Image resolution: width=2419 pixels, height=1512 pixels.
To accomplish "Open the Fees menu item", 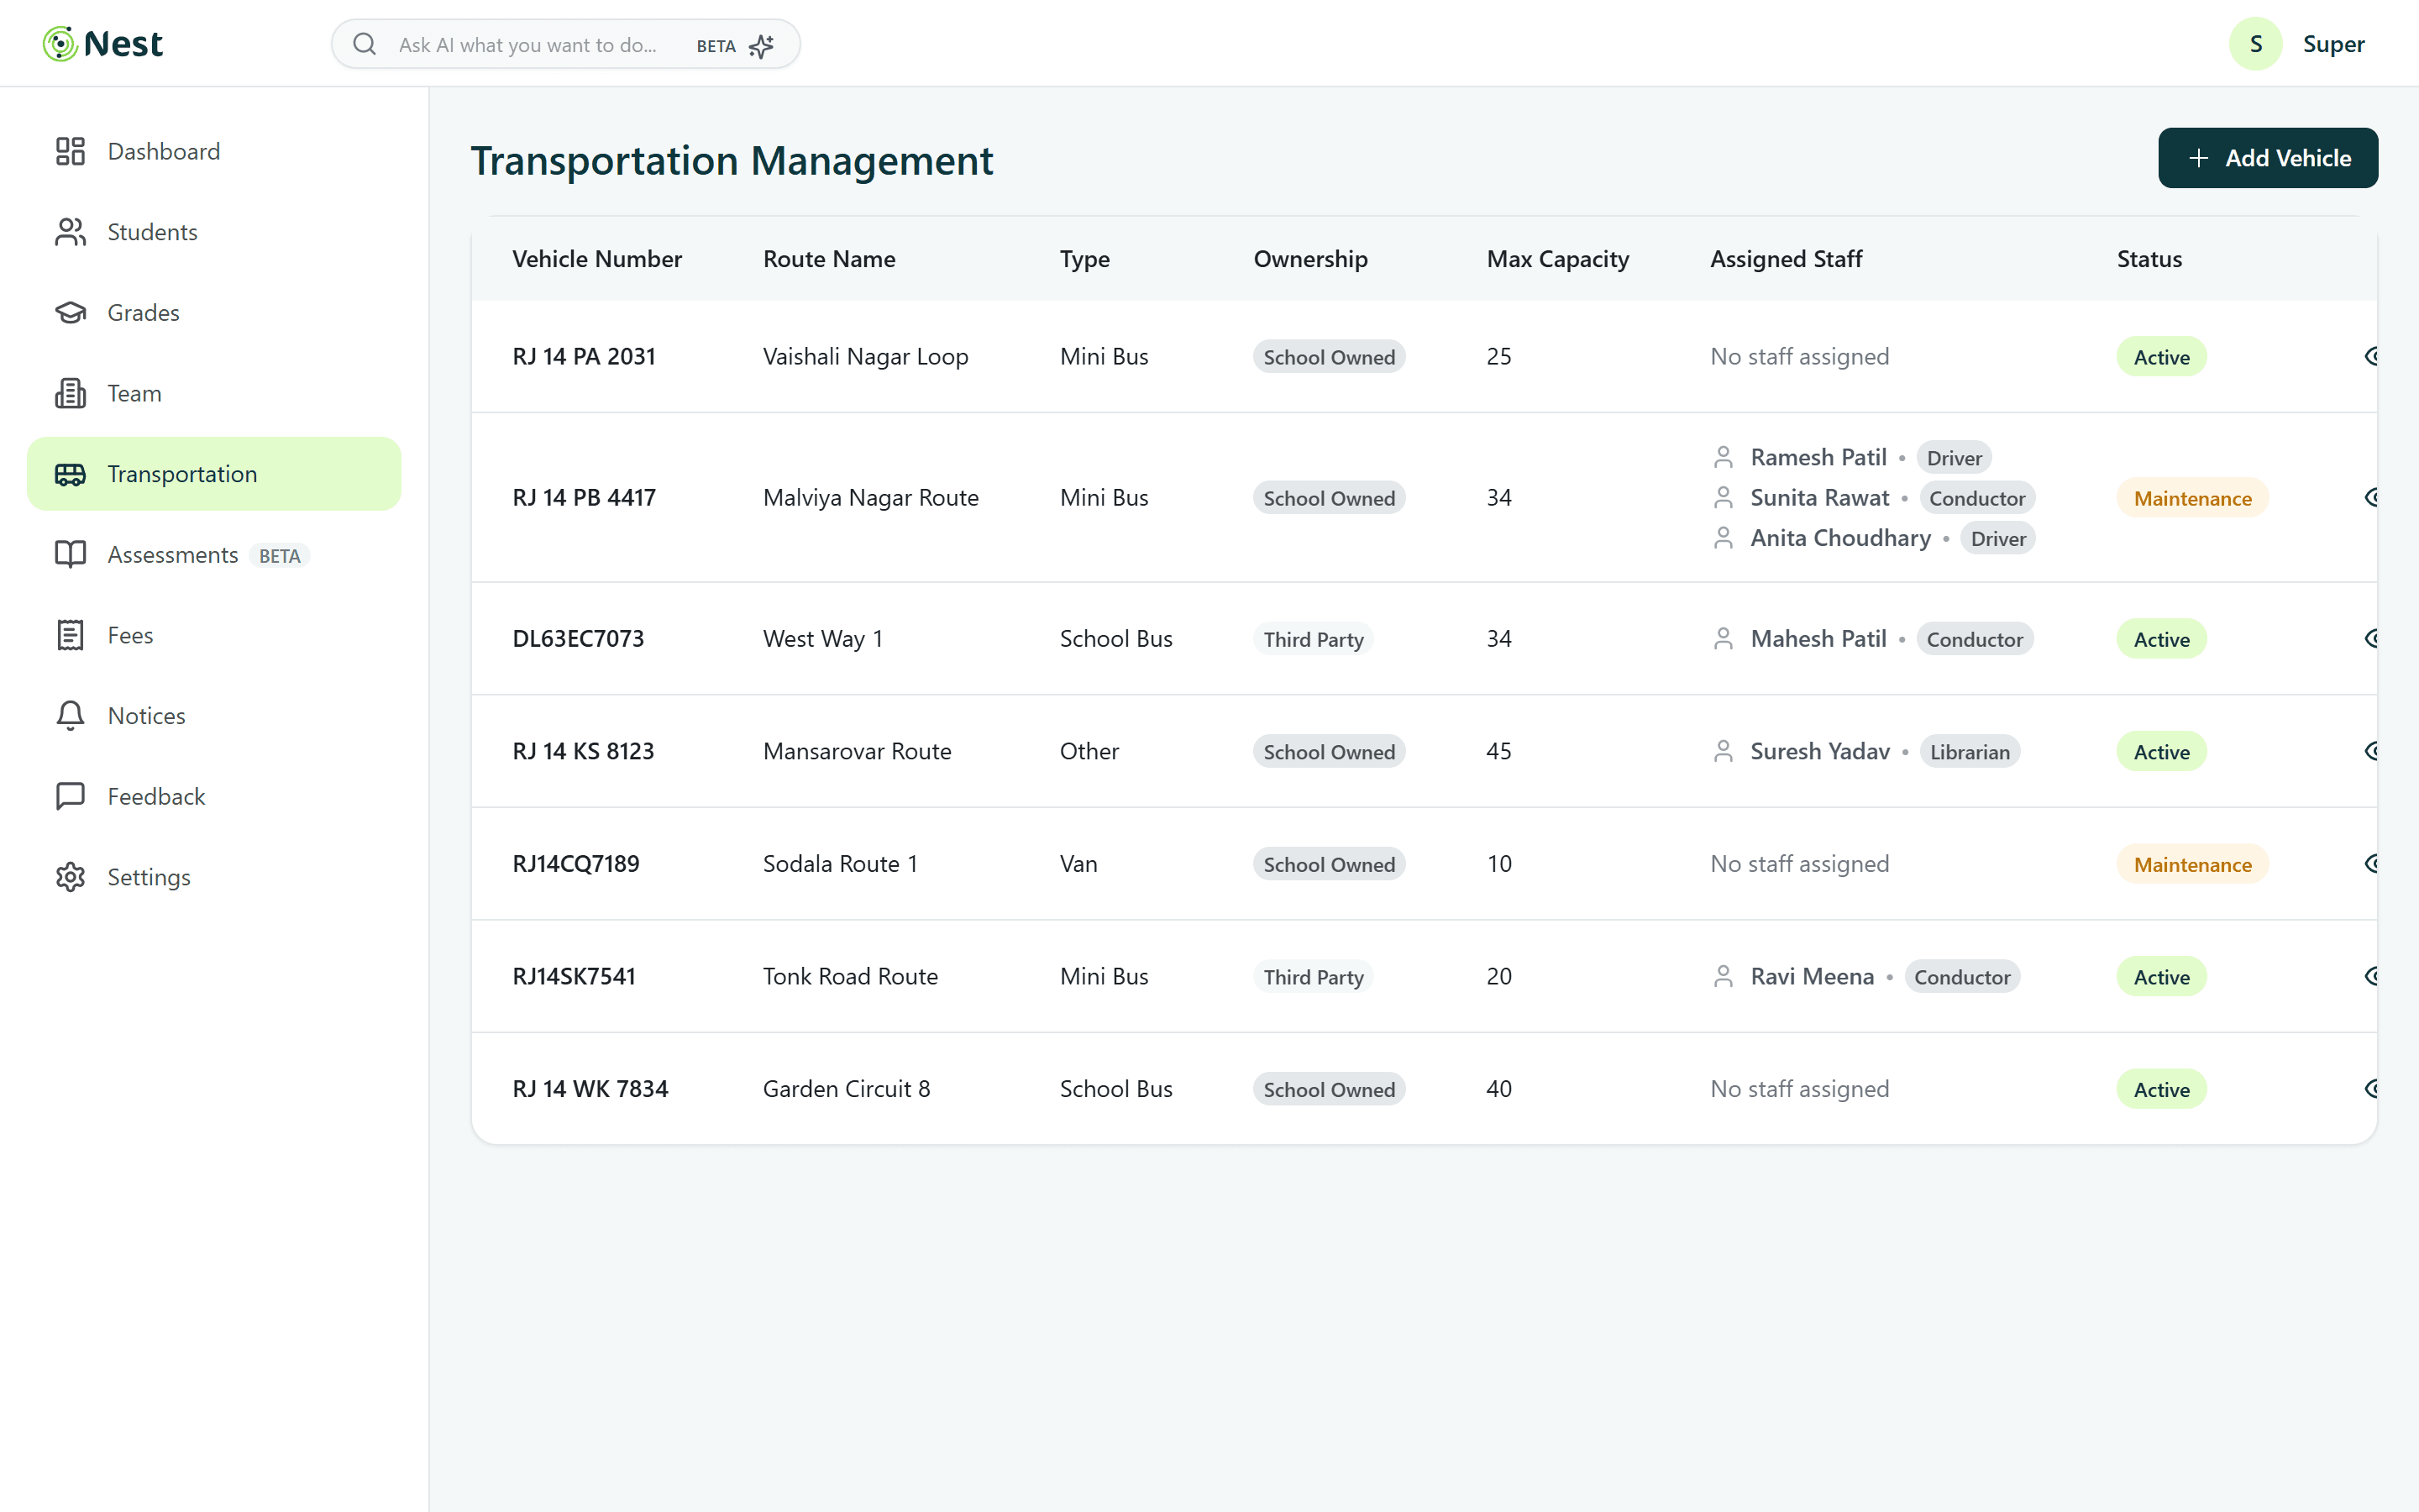I will click(214, 635).
